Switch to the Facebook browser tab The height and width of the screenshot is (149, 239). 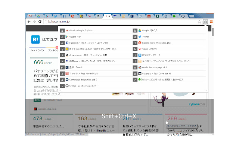64,16
